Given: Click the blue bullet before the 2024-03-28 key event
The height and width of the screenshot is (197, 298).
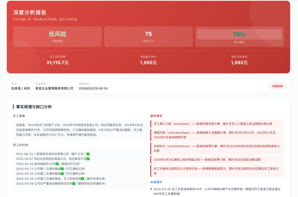Looking at the screenshot, I should 151,189.
